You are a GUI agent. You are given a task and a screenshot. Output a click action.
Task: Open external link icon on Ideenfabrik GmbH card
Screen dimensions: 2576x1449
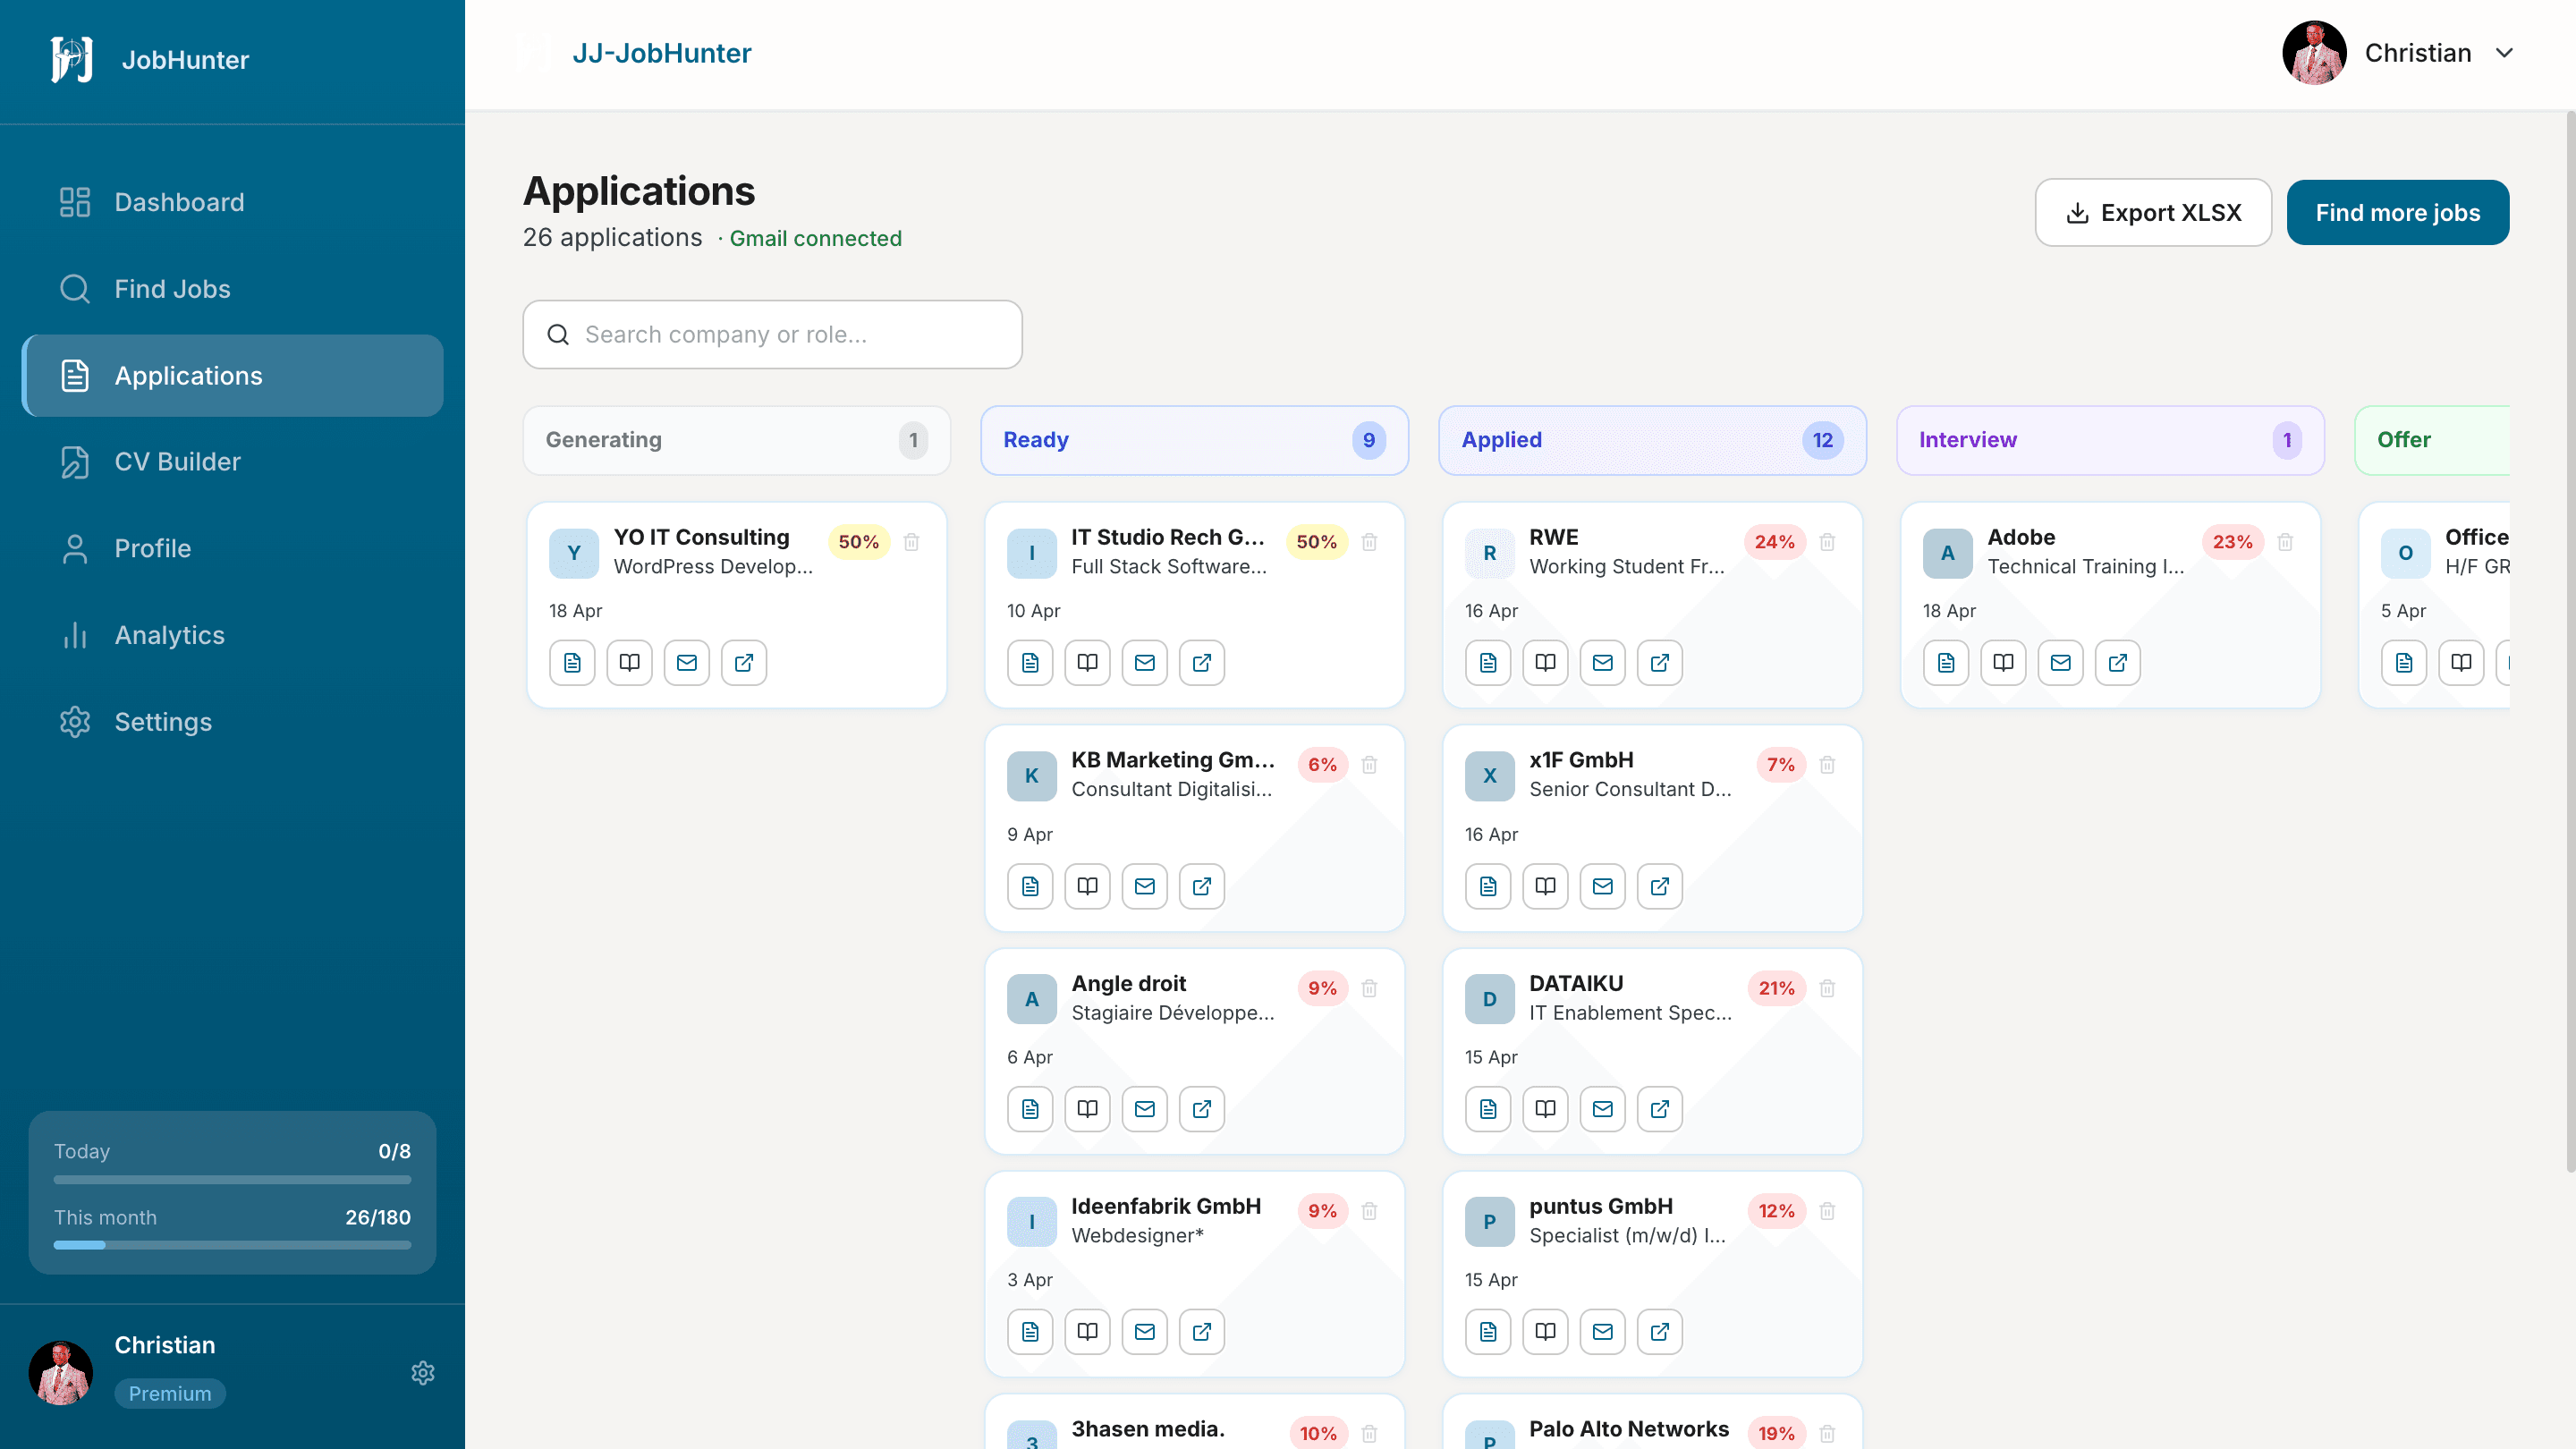(x=1202, y=1332)
